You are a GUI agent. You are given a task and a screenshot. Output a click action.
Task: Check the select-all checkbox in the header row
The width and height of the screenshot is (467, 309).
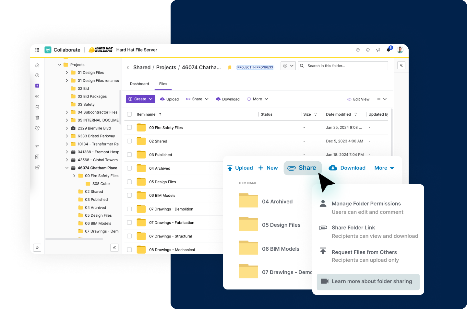(x=129, y=114)
